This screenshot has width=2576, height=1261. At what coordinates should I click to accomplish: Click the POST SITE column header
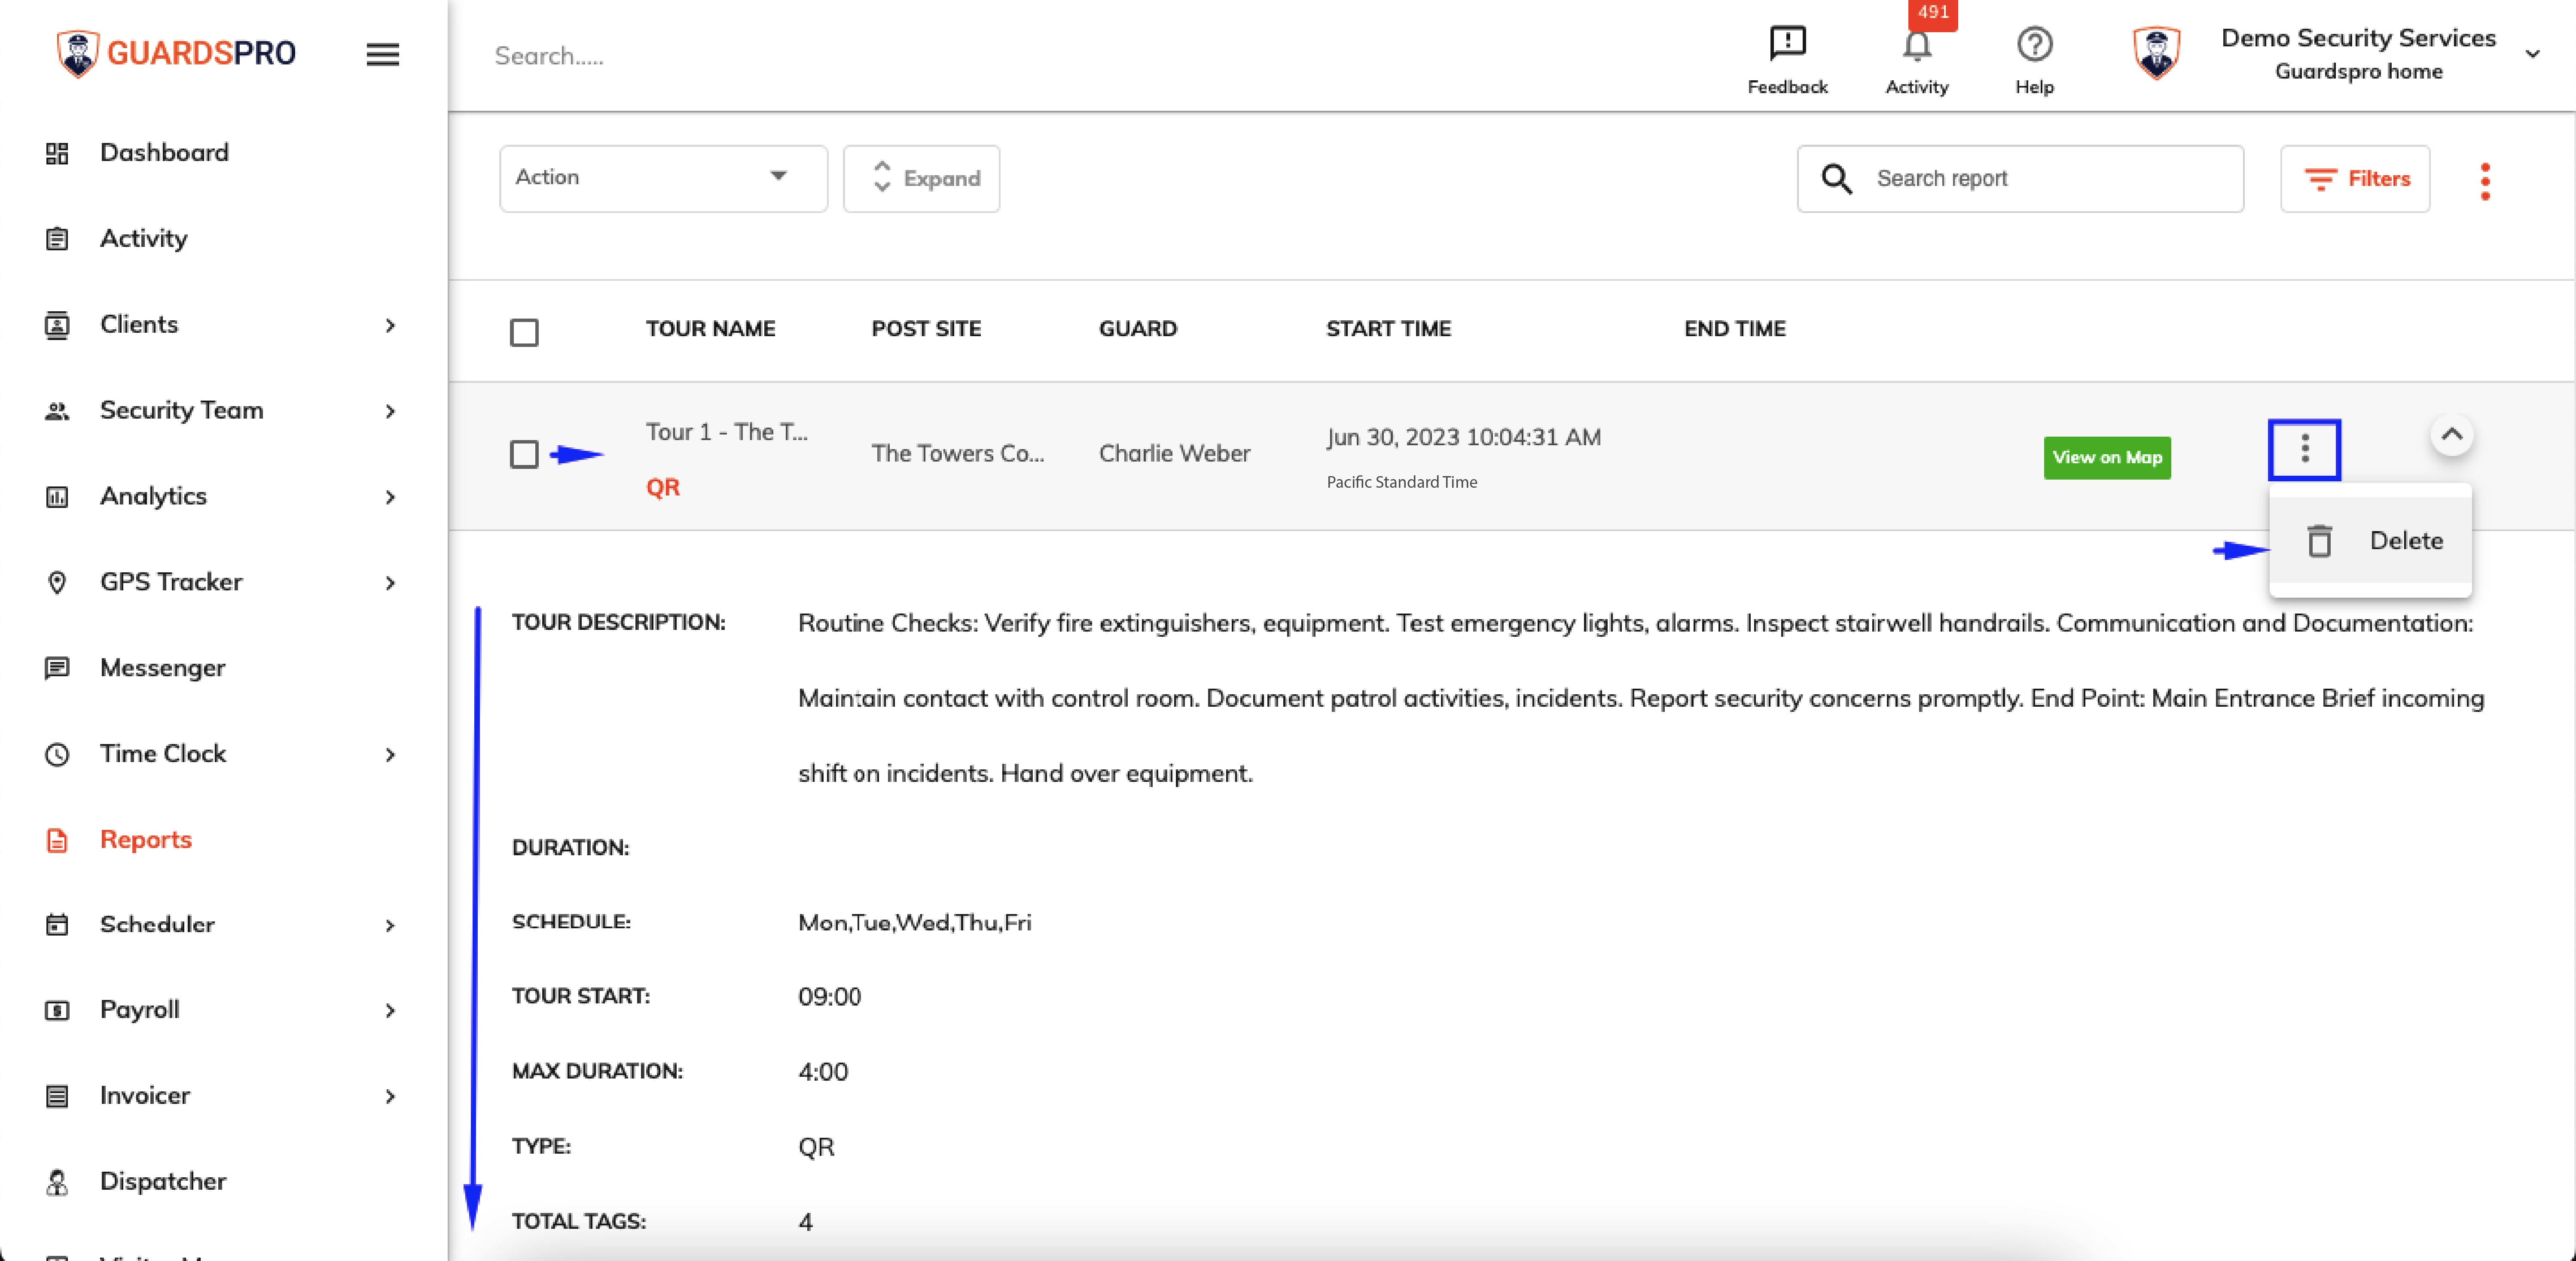click(x=925, y=330)
